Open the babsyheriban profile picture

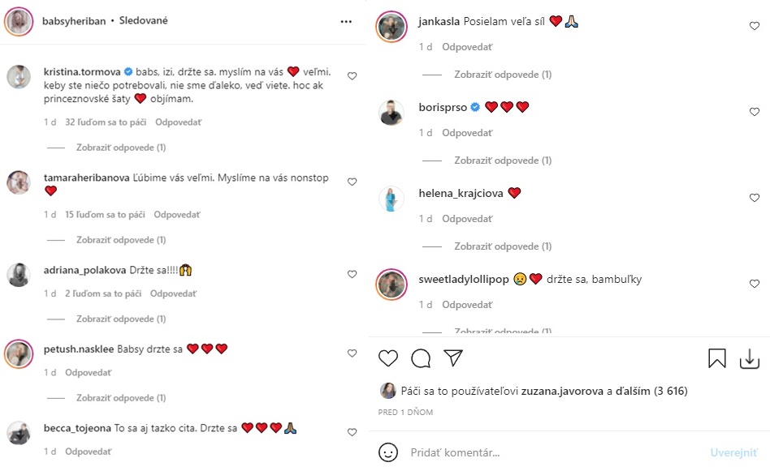click(x=19, y=21)
